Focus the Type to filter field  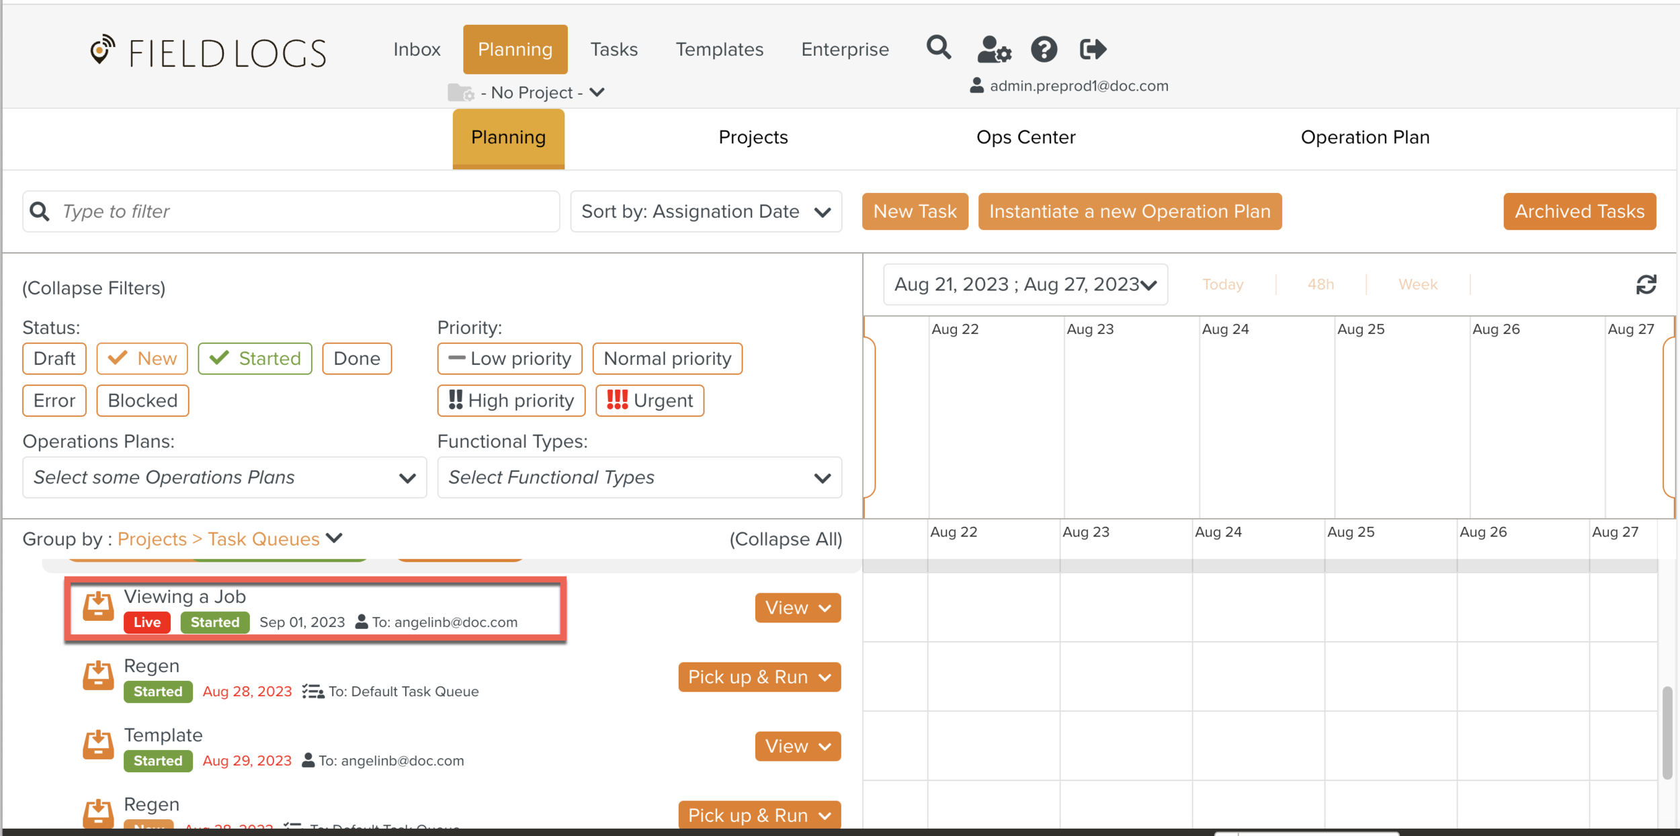[302, 212]
